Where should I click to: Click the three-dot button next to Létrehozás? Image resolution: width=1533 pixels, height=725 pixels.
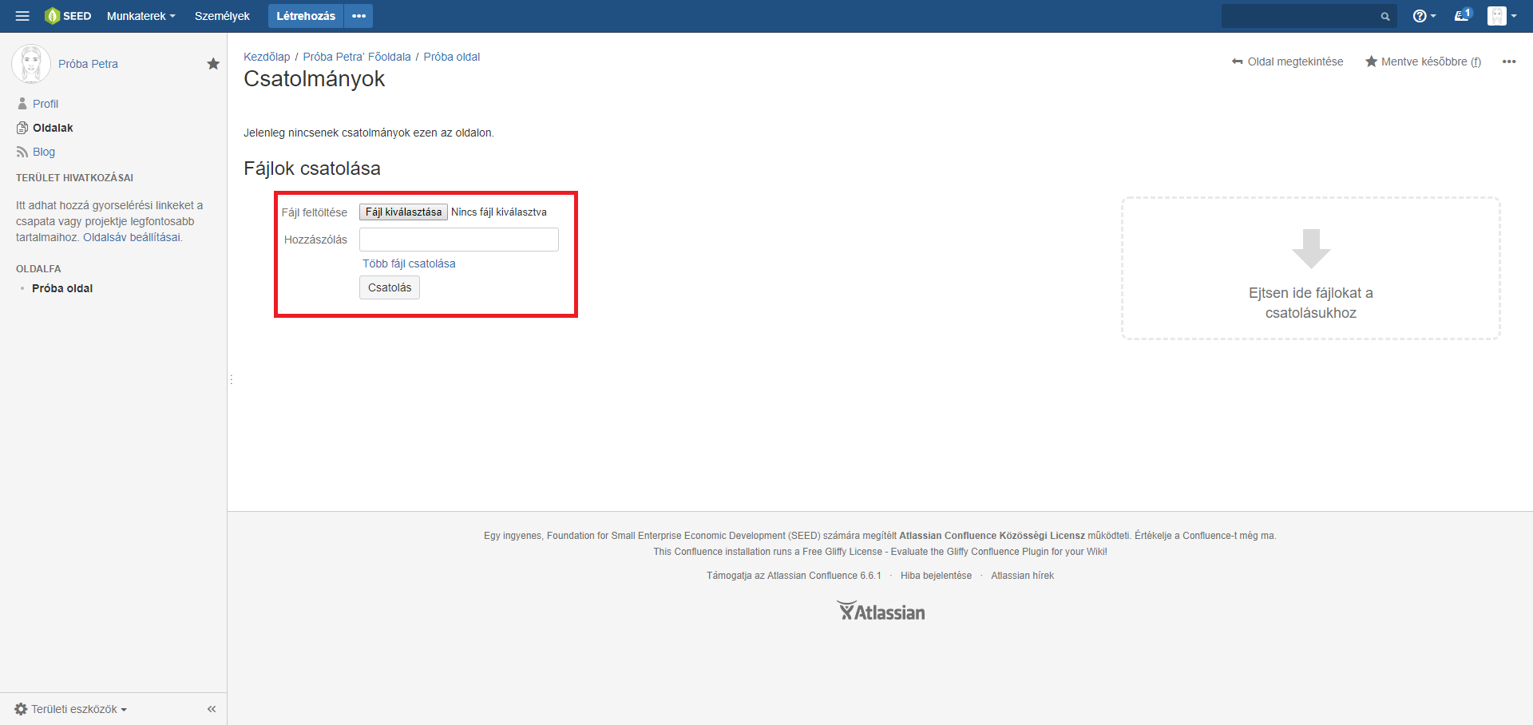pos(358,16)
